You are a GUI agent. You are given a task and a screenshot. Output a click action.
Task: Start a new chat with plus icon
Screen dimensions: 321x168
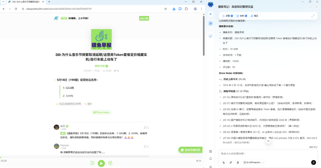point(210,14)
